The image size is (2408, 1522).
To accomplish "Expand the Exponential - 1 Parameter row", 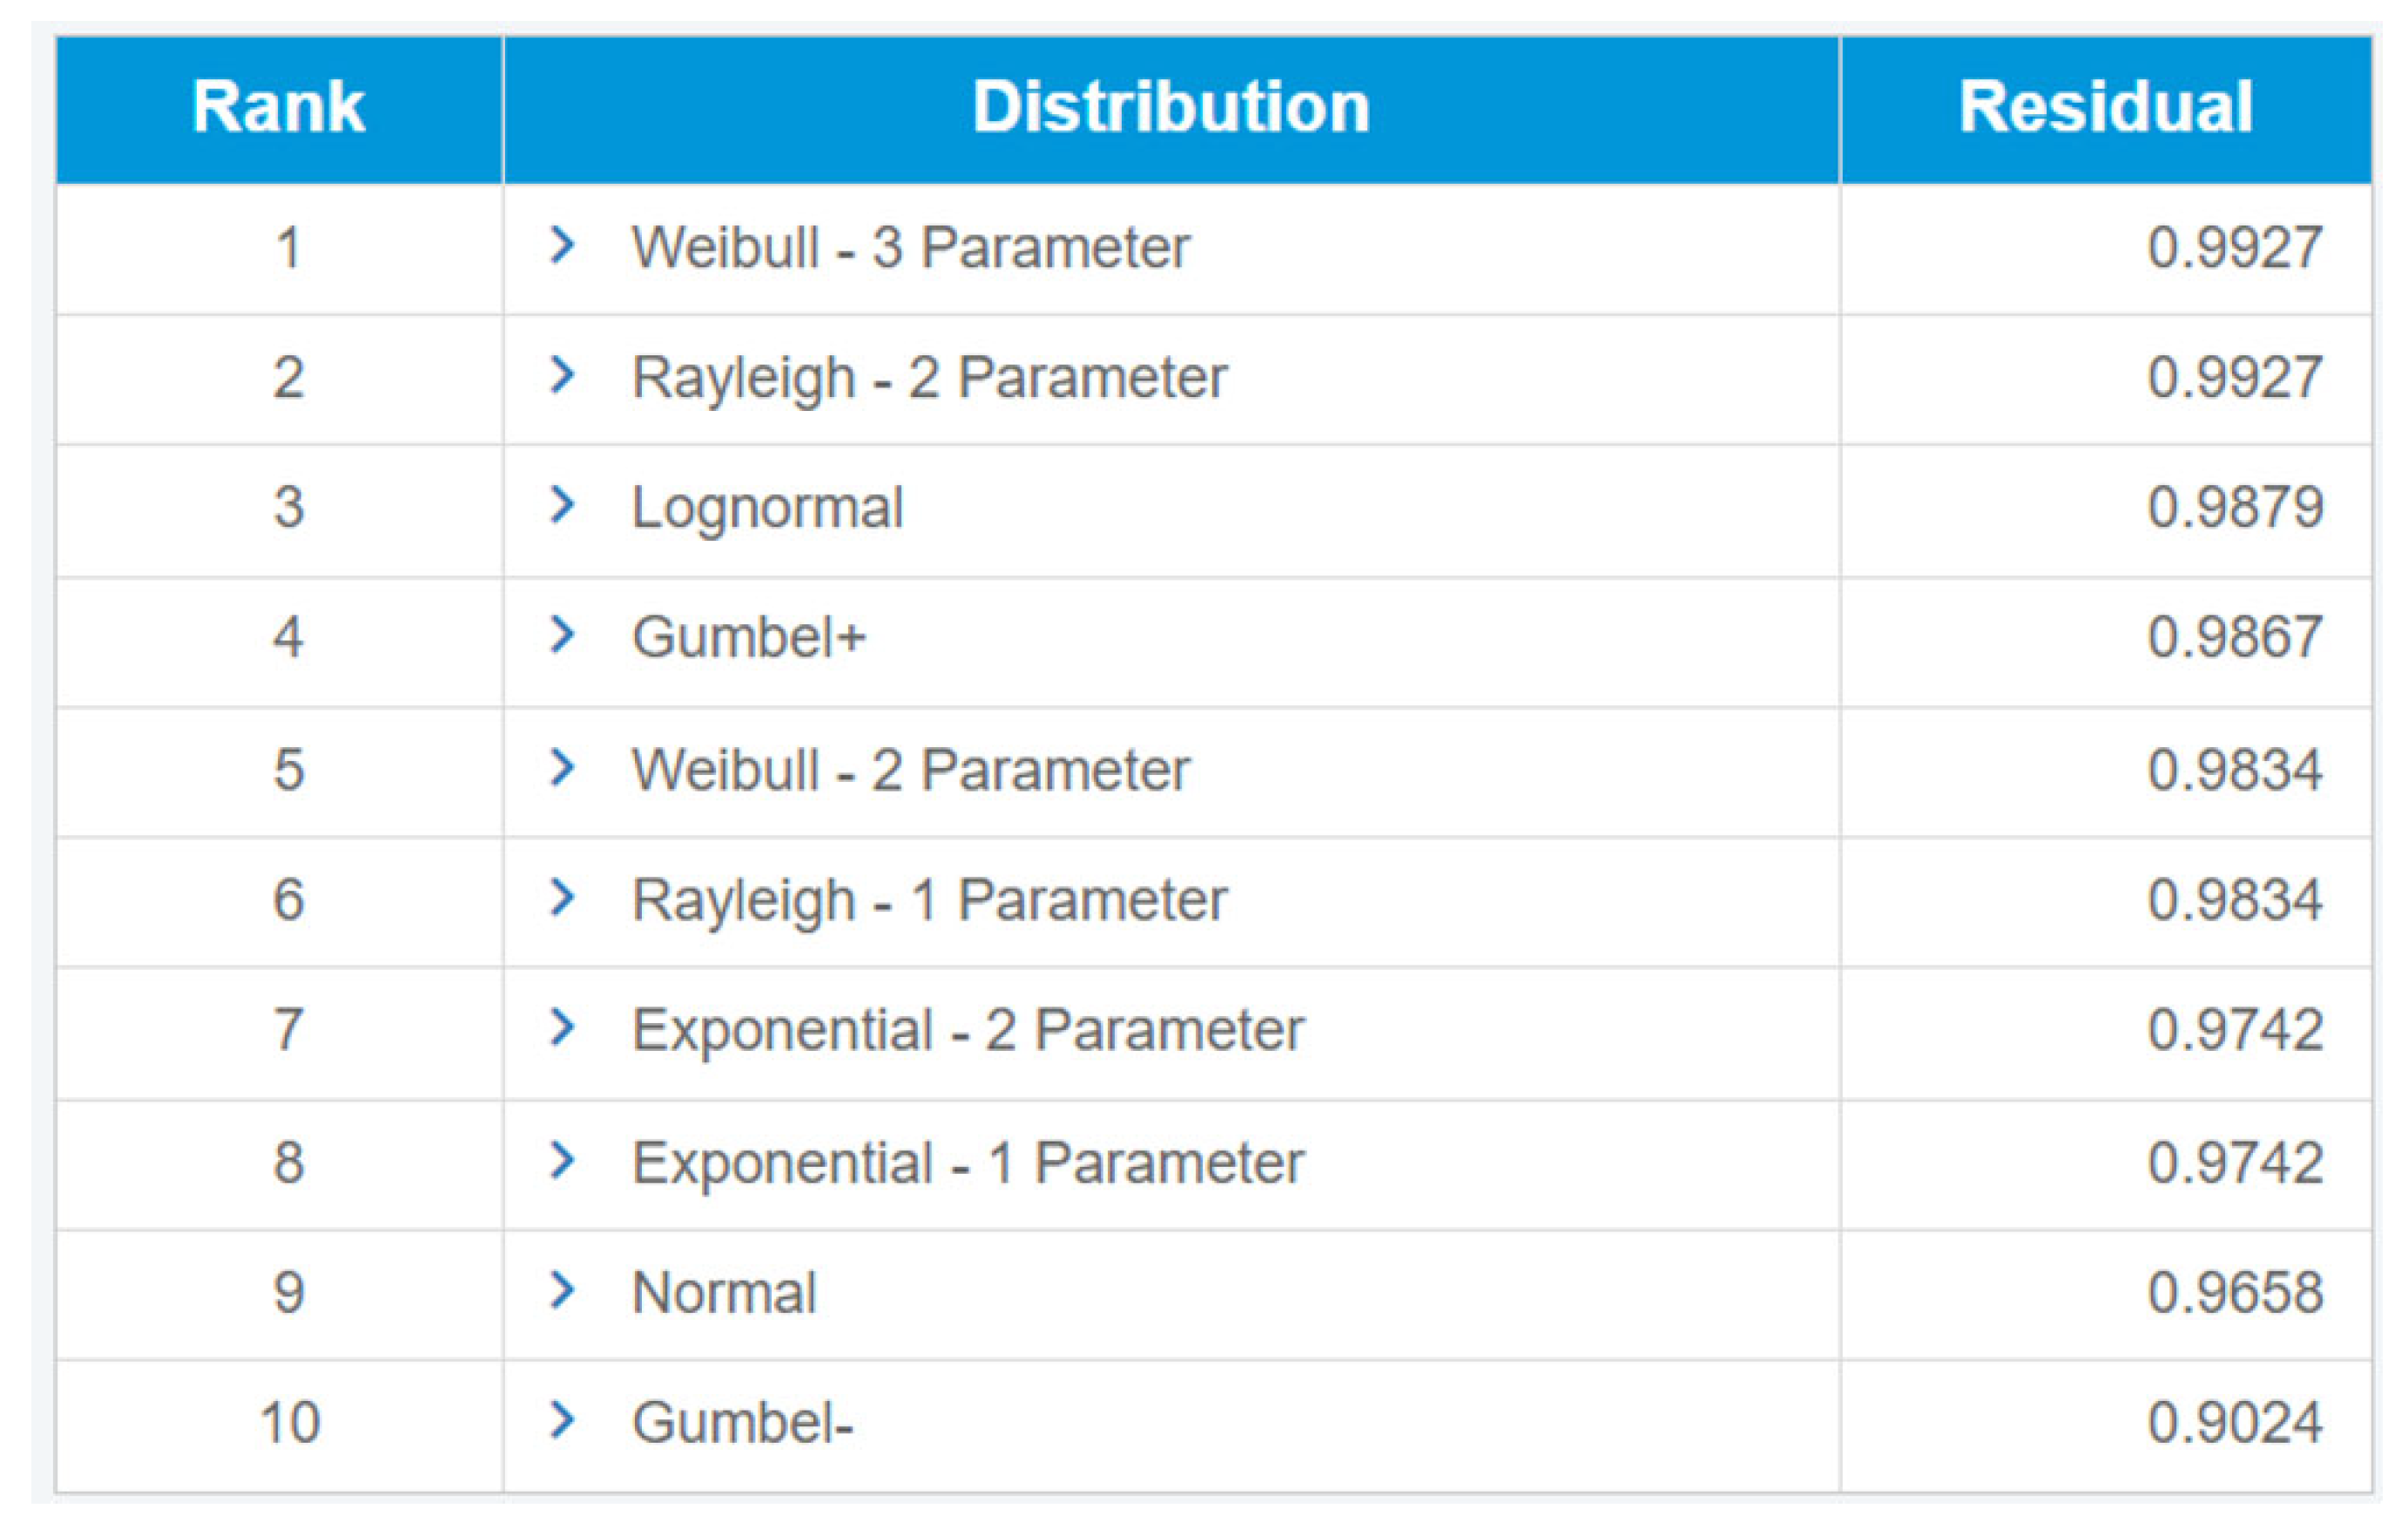I will pyautogui.click(x=563, y=1161).
